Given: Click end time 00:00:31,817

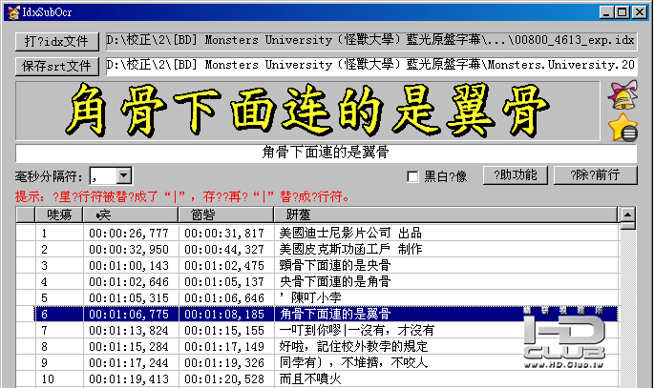Looking at the screenshot, I should coord(224,234).
